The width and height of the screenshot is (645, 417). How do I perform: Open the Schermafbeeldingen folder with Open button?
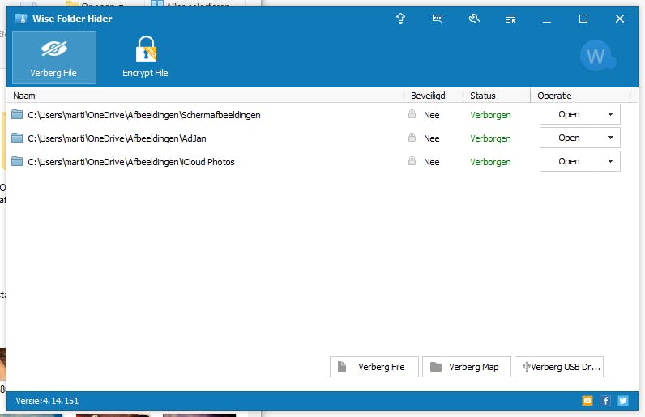click(570, 114)
